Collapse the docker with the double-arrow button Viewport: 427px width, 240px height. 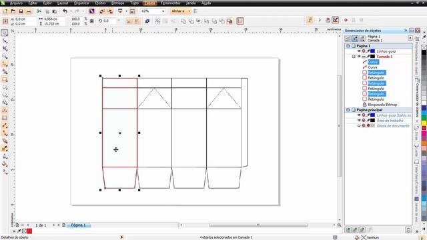point(406,31)
